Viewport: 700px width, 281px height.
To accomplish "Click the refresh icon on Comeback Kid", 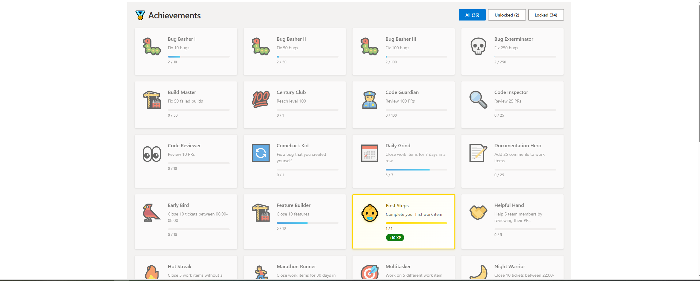I will 260,153.
